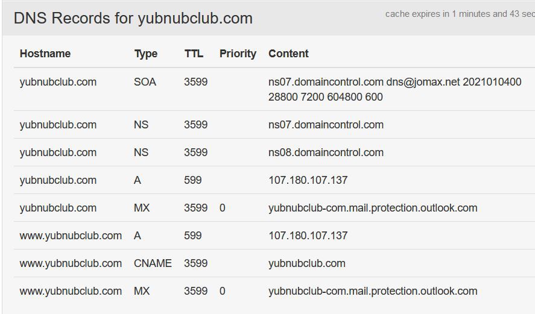The height and width of the screenshot is (314, 535).
Task: Click the mail server for www MX record
Action: 373,291
